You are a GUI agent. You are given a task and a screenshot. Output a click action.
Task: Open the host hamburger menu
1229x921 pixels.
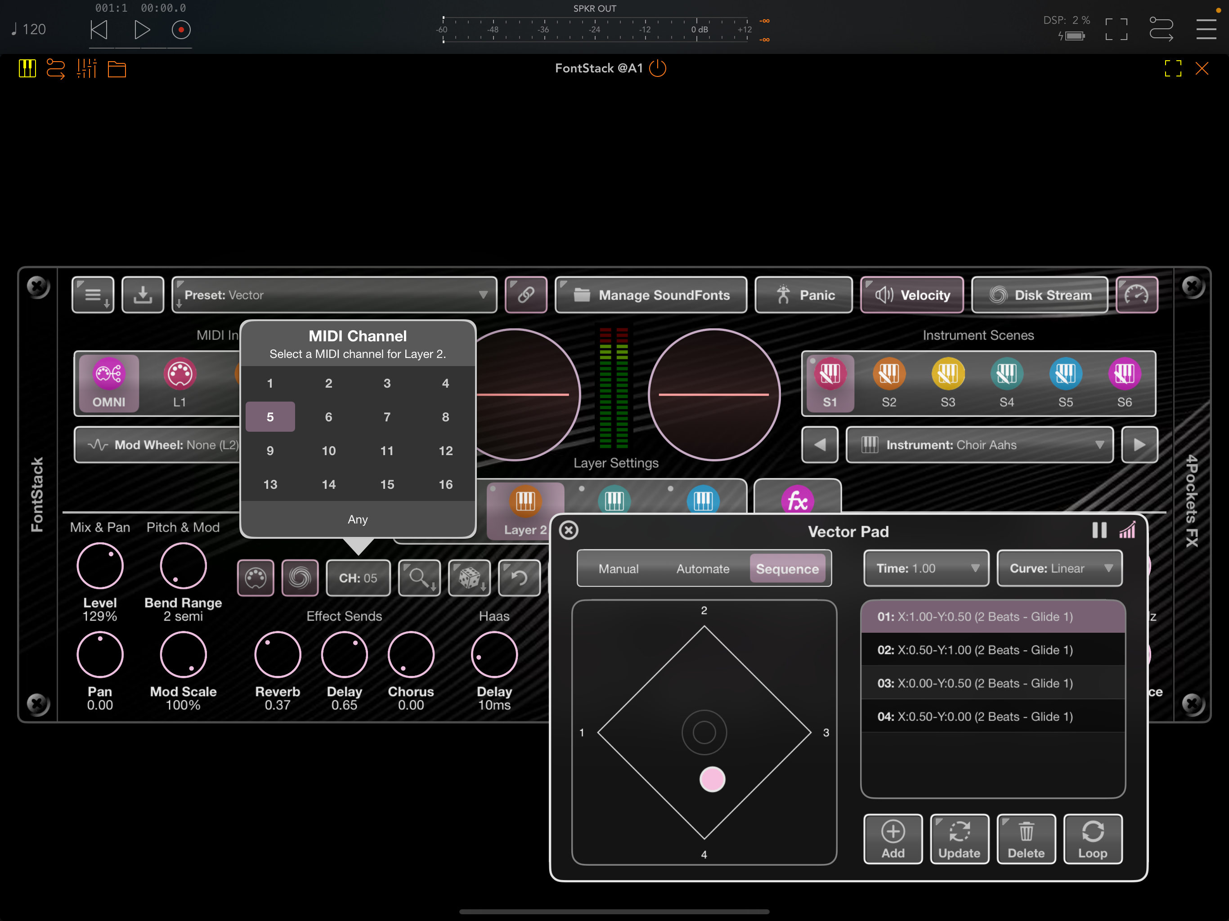[x=1206, y=29]
